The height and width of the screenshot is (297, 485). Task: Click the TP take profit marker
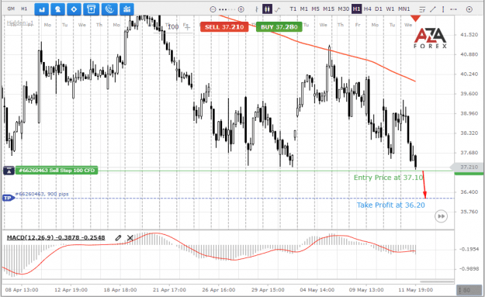(8, 198)
